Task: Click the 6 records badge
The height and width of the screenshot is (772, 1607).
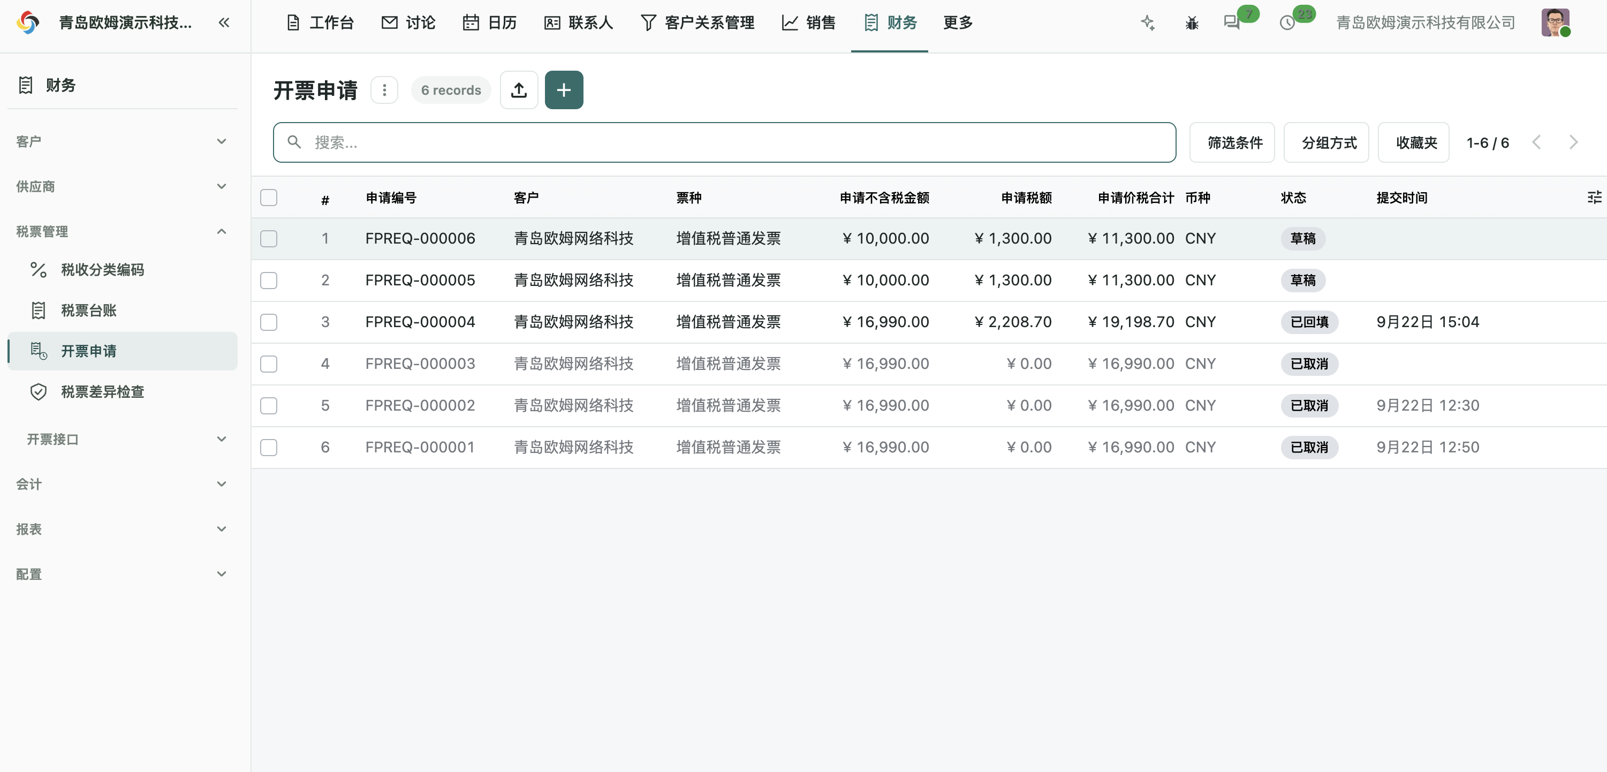Action: point(451,90)
